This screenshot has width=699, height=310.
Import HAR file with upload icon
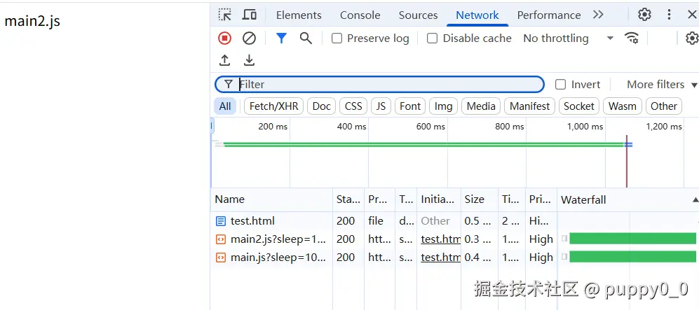[224, 60]
